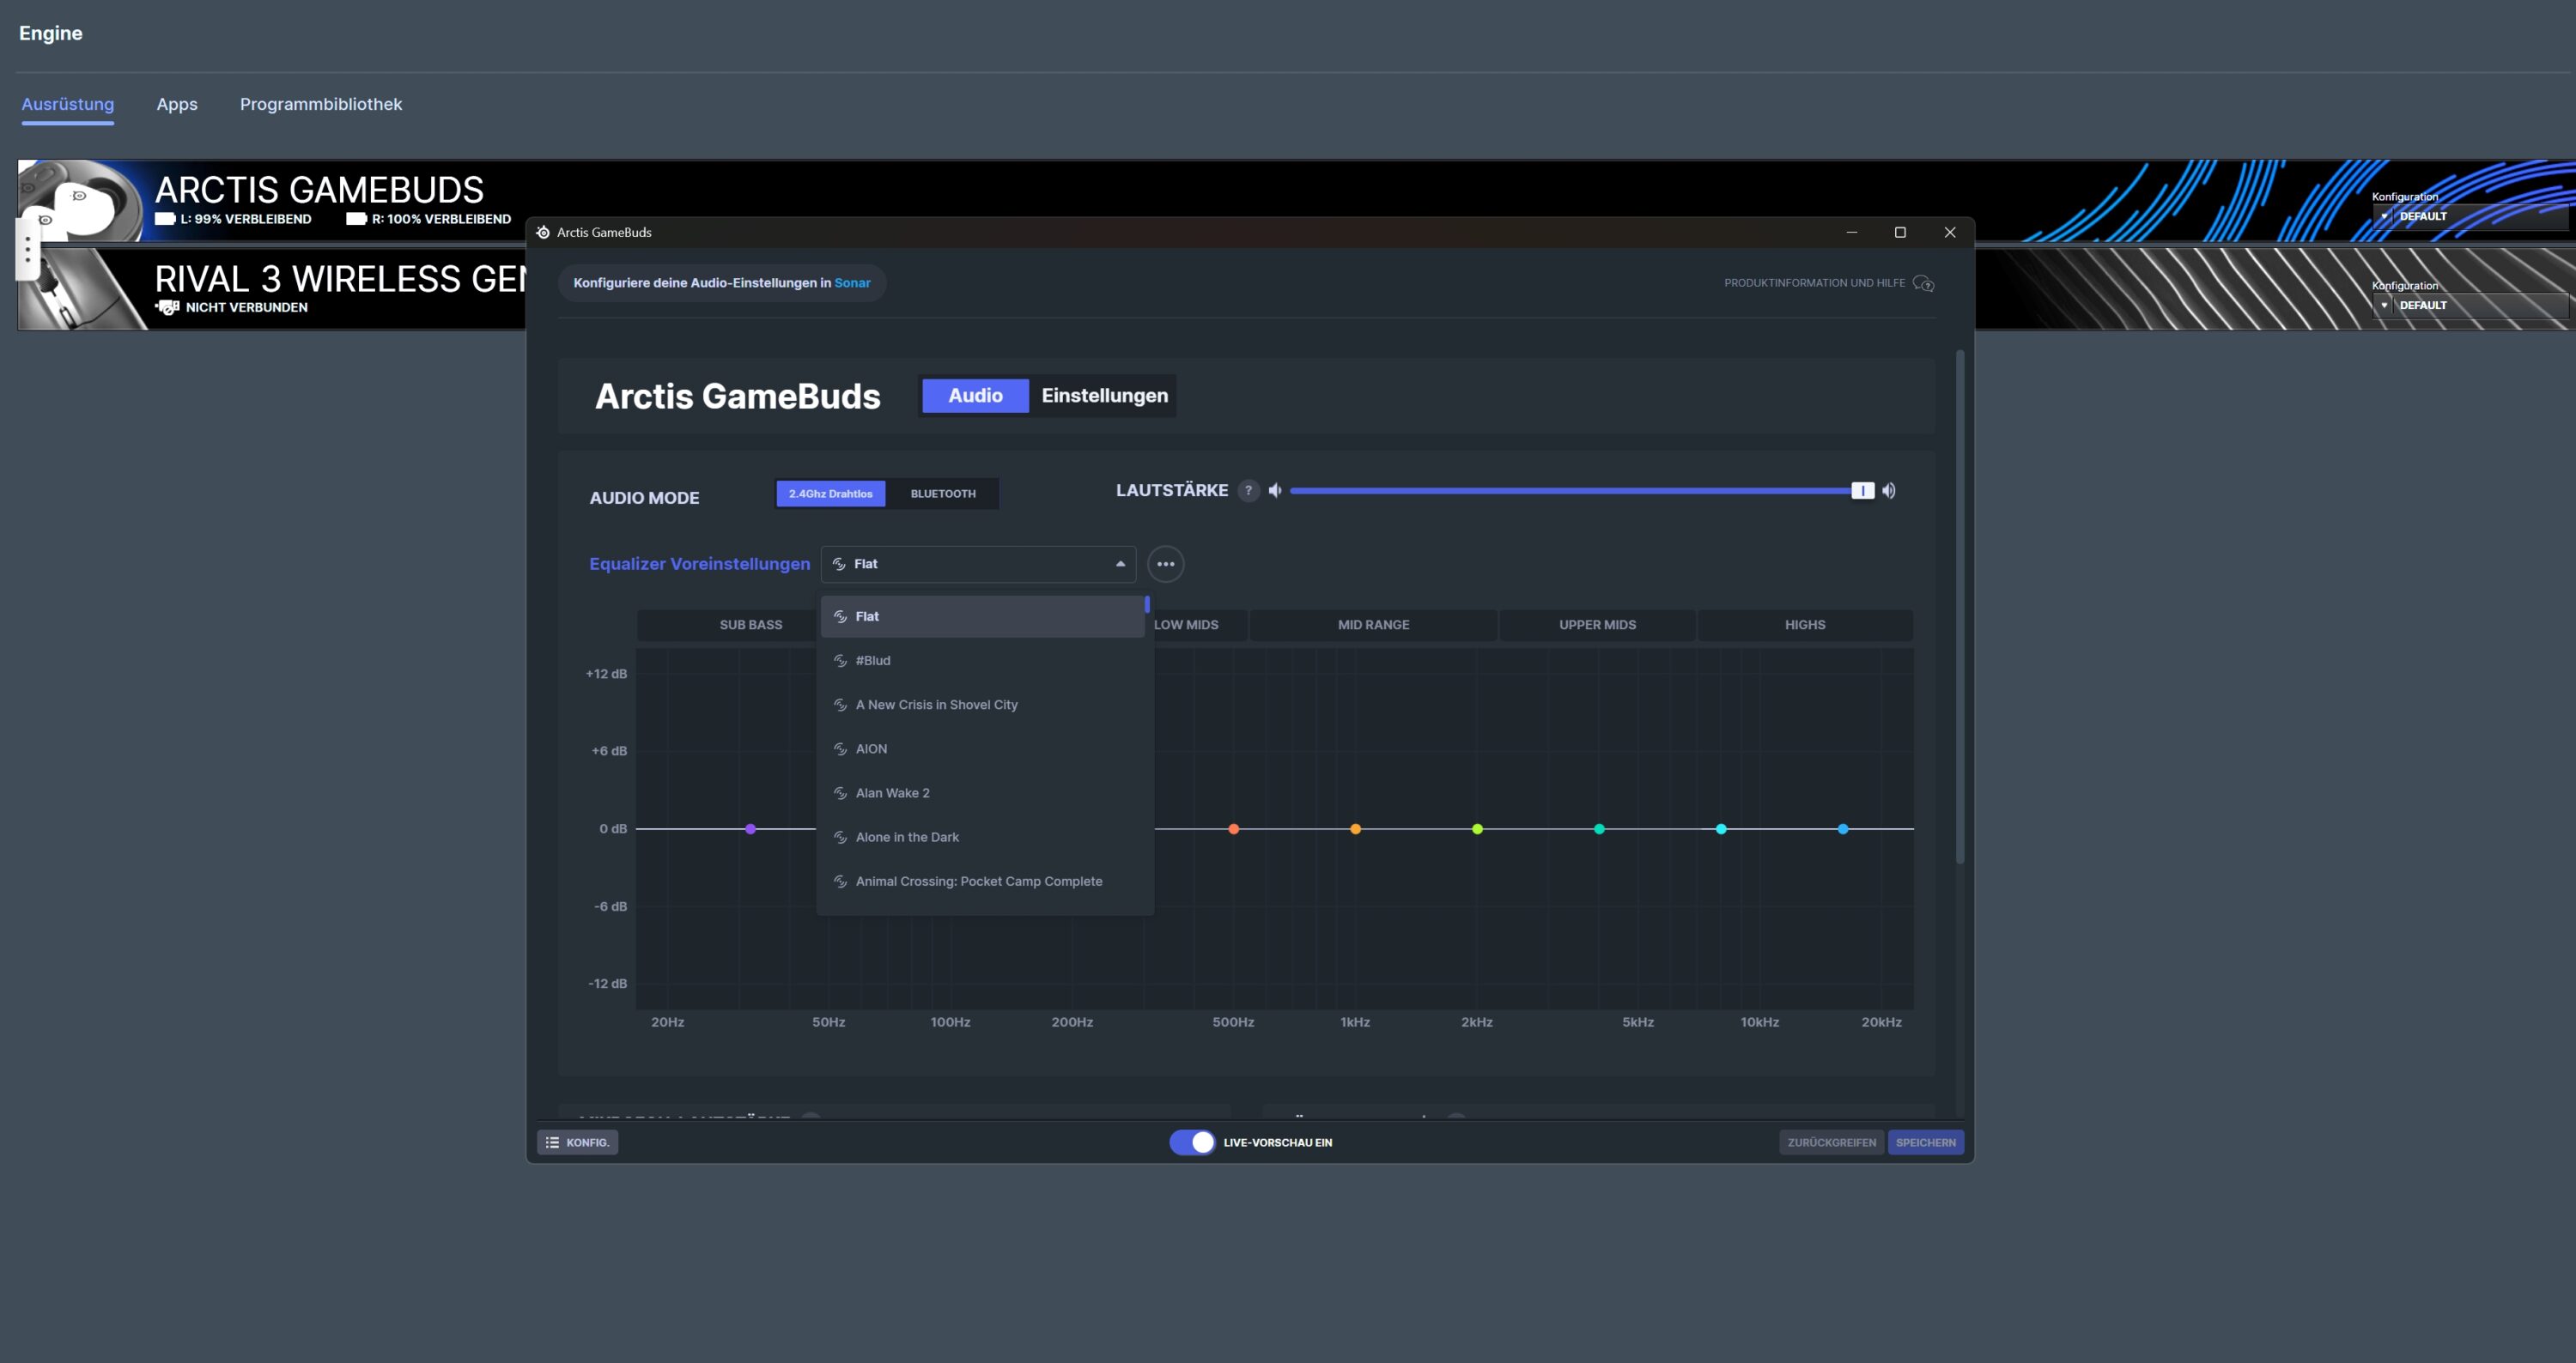The height and width of the screenshot is (1363, 2576).
Task: Click the three-dot handle beside the device list
Action: (x=28, y=250)
